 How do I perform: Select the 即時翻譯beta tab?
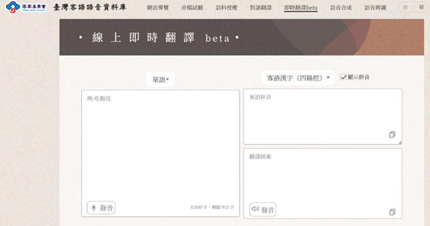pos(300,8)
